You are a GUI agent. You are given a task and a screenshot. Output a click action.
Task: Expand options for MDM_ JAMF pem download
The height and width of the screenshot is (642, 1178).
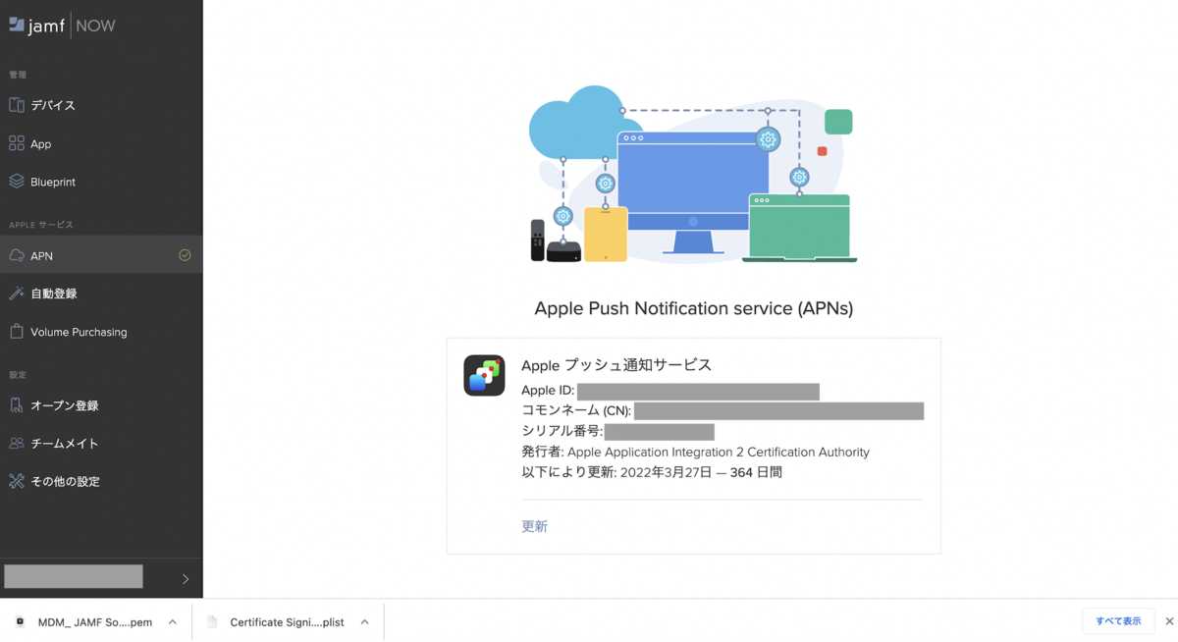pos(172,621)
